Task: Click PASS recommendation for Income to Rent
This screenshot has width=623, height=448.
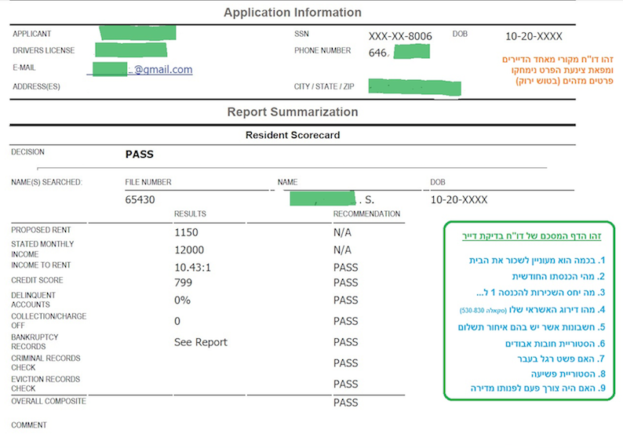Action: [x=346, y=268]
